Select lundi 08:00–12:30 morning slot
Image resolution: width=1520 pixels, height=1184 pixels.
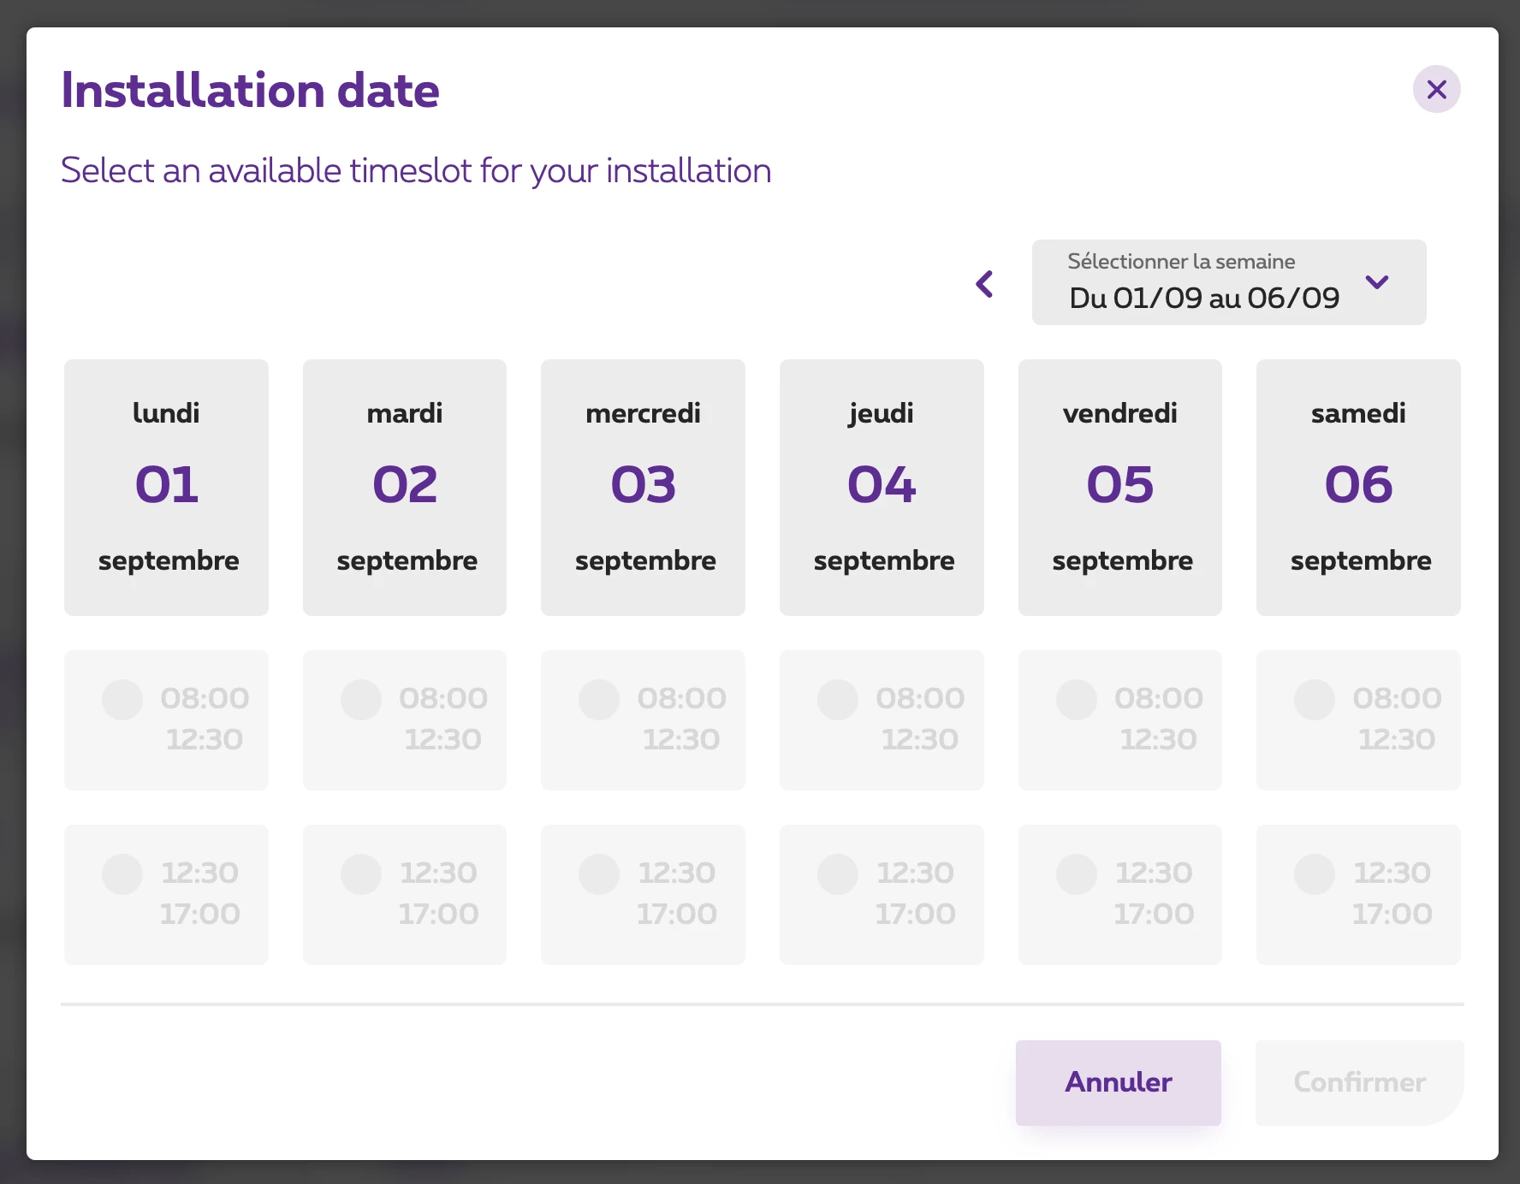(x=122, y=700)
